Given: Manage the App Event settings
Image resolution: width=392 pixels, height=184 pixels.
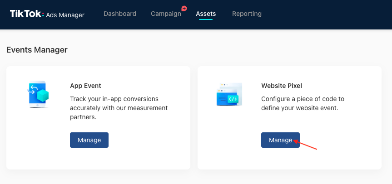Looking at the screenshot, I should coord(89,140).
